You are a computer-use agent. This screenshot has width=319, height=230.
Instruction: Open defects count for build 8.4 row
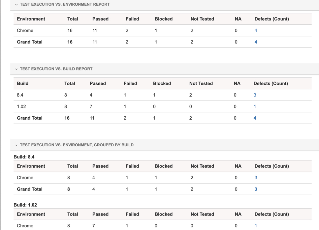[255, 95]
